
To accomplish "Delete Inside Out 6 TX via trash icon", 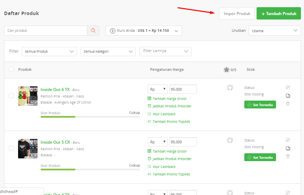I will coord(288,104).
